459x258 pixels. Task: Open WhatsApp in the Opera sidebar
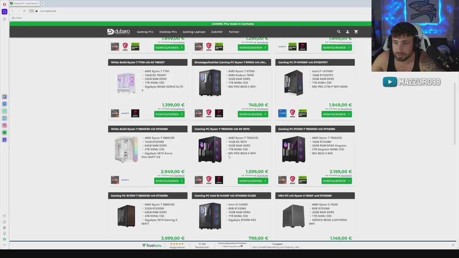pos(4,111)
